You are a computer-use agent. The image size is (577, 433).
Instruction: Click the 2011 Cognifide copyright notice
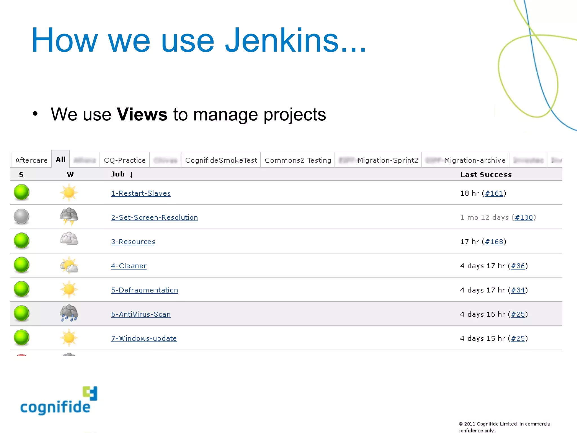[505, 427]
